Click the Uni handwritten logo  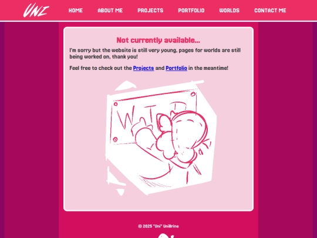point(36,10)
